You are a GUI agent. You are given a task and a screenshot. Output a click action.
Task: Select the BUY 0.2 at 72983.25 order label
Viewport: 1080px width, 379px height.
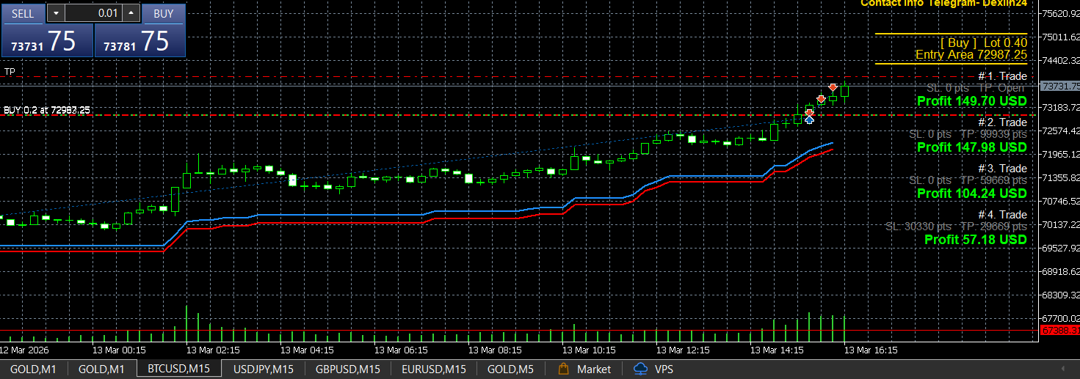(x=47, y=110)
